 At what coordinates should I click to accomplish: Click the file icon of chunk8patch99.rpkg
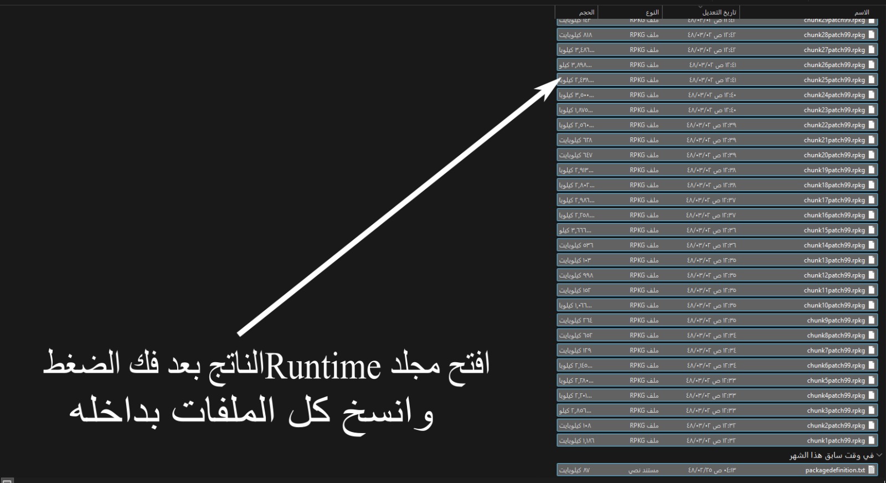[x=872, y=335]
